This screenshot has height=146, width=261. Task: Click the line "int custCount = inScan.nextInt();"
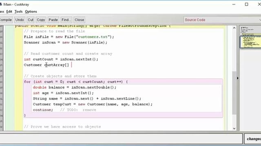61,59
